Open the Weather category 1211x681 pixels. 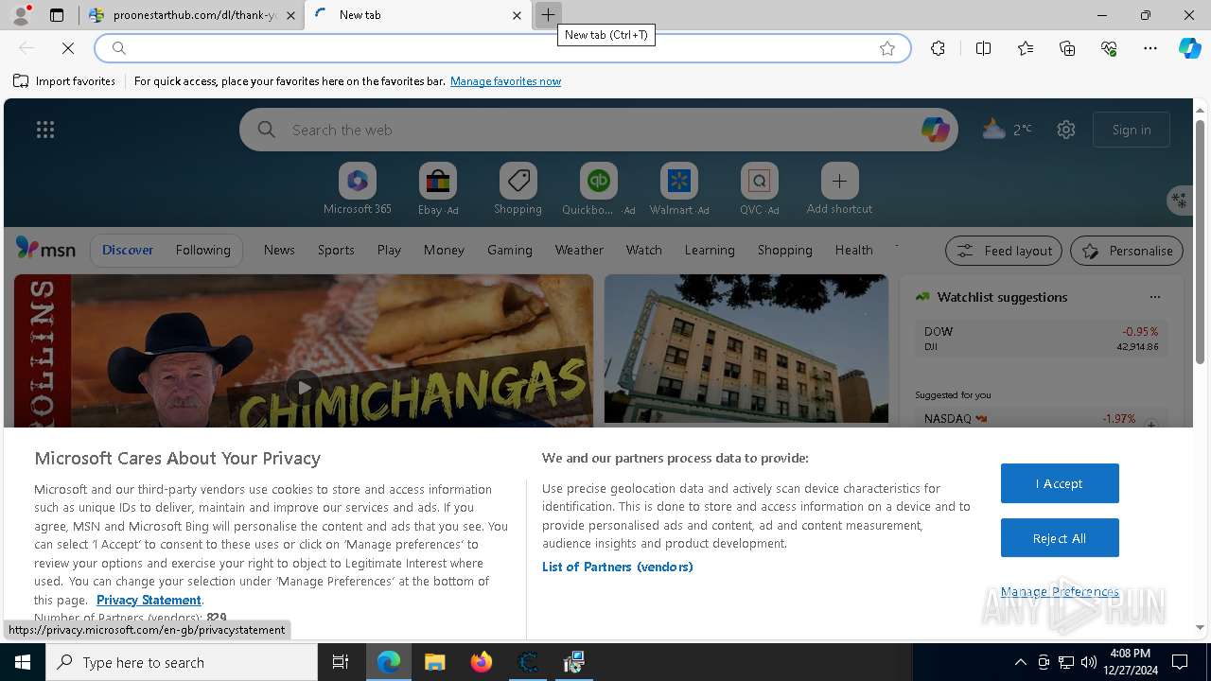[x=579, y=250]
